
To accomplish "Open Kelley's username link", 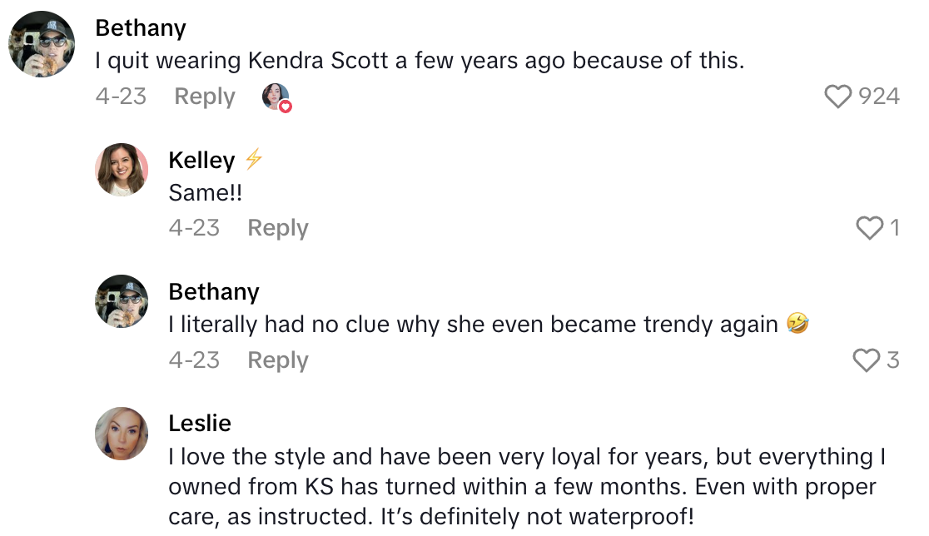I will pyautogui.click(x=201, y=160).
